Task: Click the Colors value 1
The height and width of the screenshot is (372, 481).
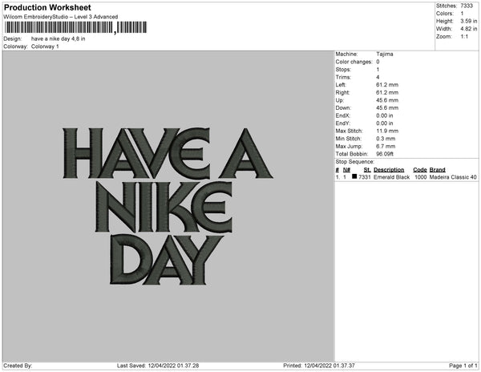Action: click(x=462, y=14)
